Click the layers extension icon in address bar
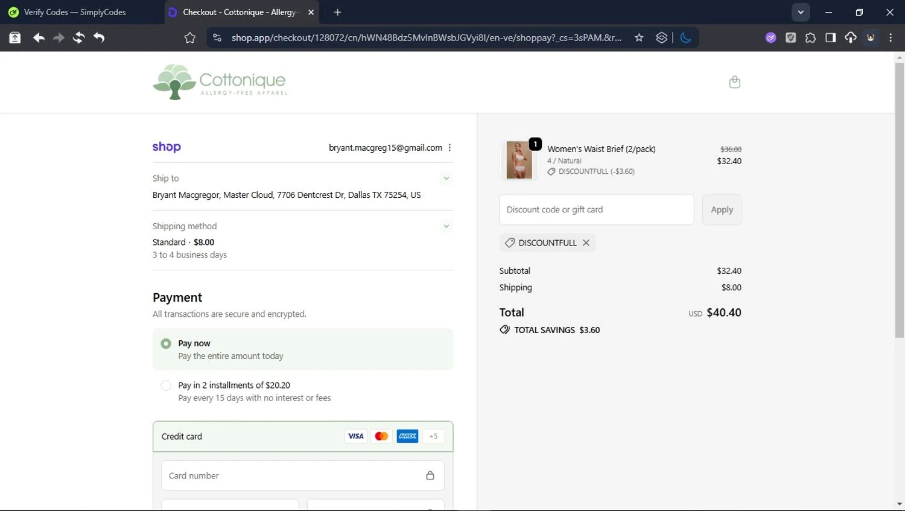 (x=661, y=37)
